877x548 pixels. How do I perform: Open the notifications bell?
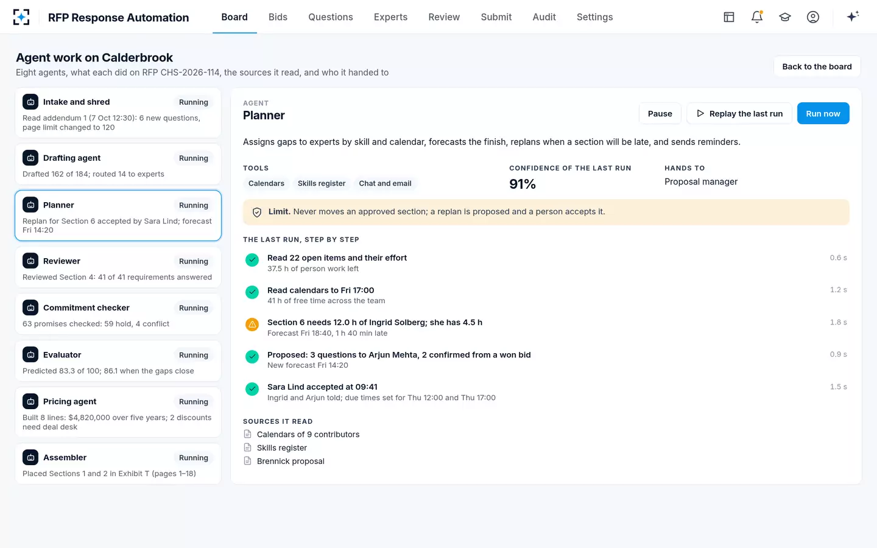coord(757,17)
